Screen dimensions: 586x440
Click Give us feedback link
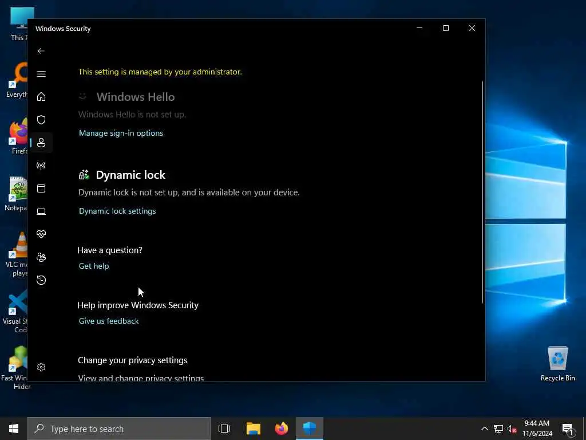point(109,321)
